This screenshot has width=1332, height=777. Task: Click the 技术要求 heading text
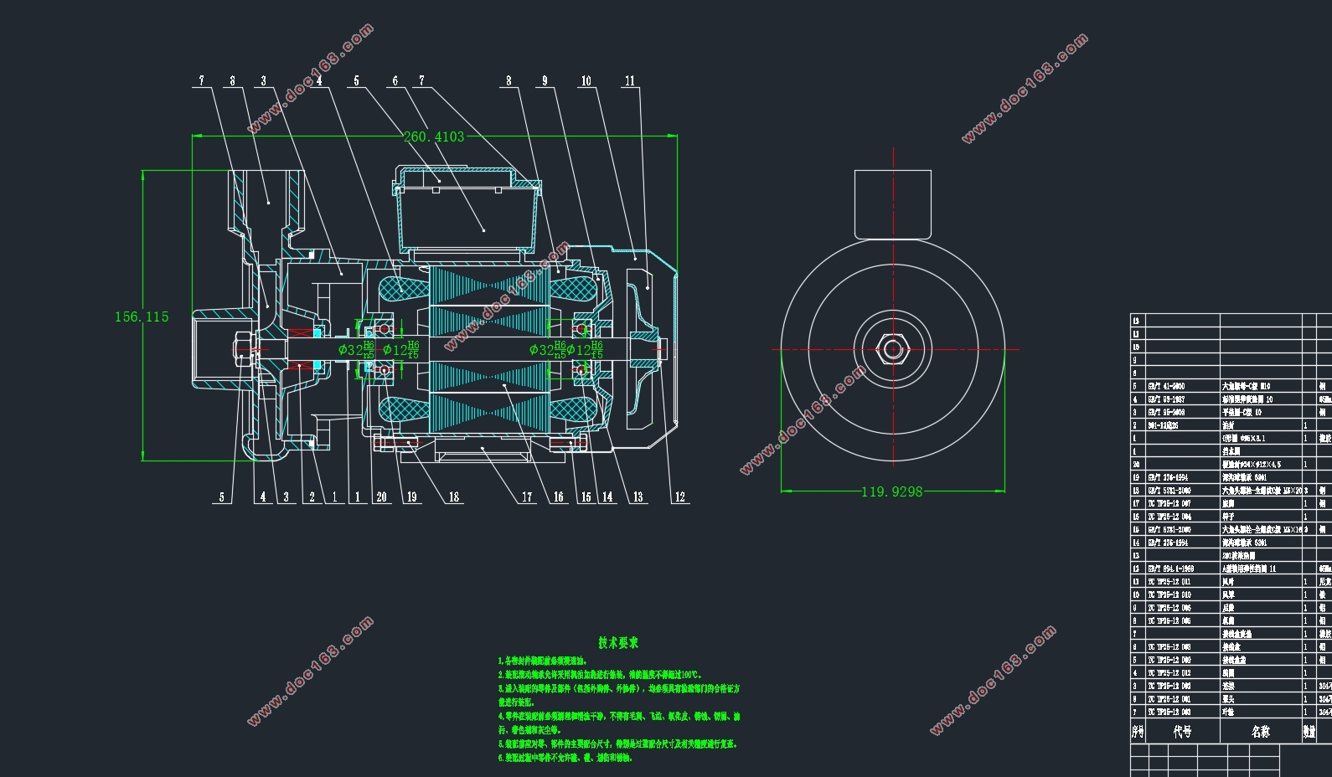click(618, 643)
